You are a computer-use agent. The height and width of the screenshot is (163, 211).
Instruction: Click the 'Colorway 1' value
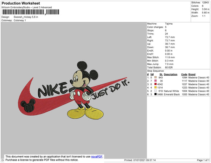click(x=20, y=20)
